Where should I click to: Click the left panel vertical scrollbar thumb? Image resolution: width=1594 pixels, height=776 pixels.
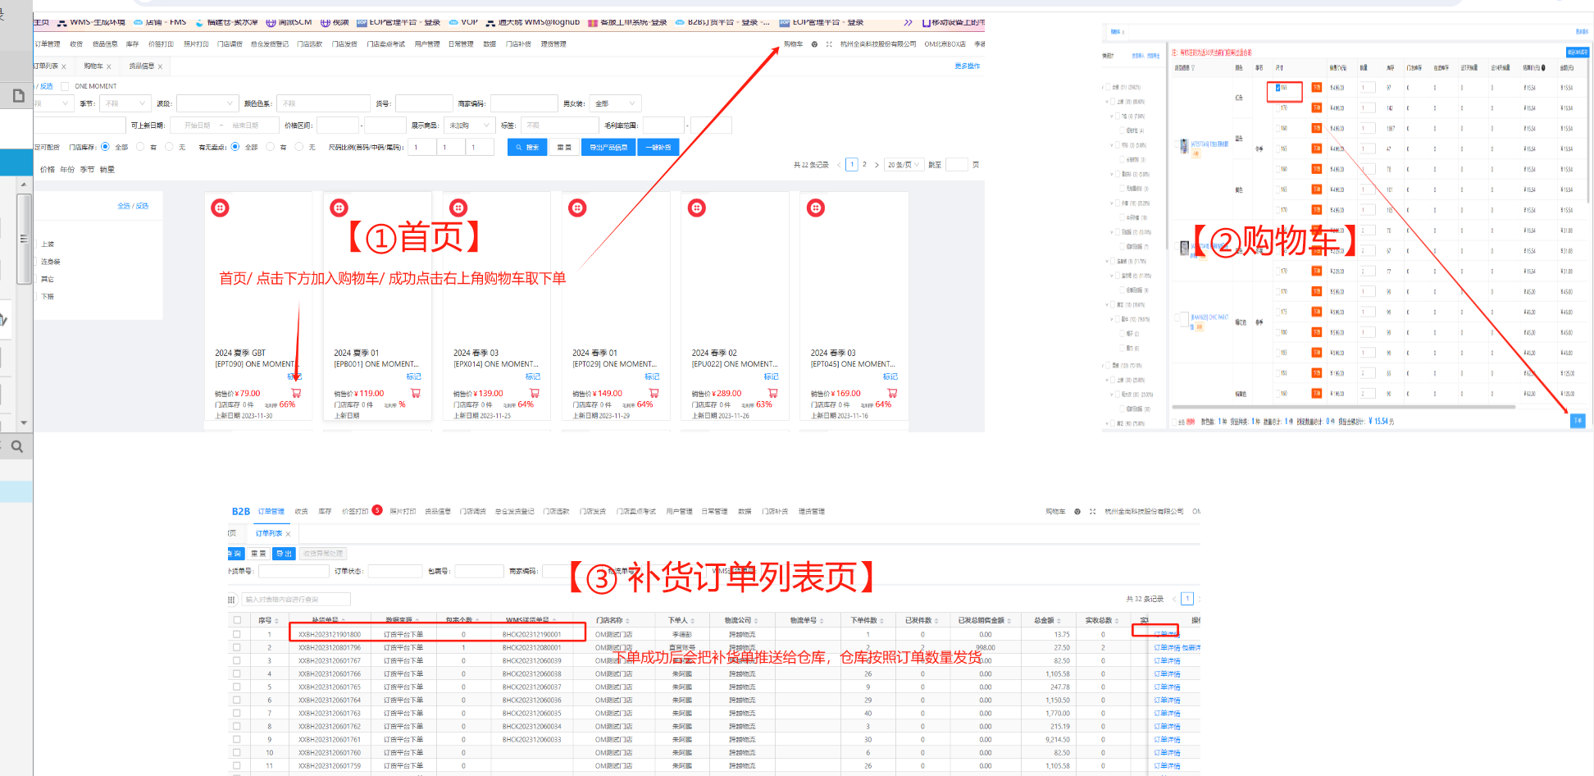(x=24, y=238)
